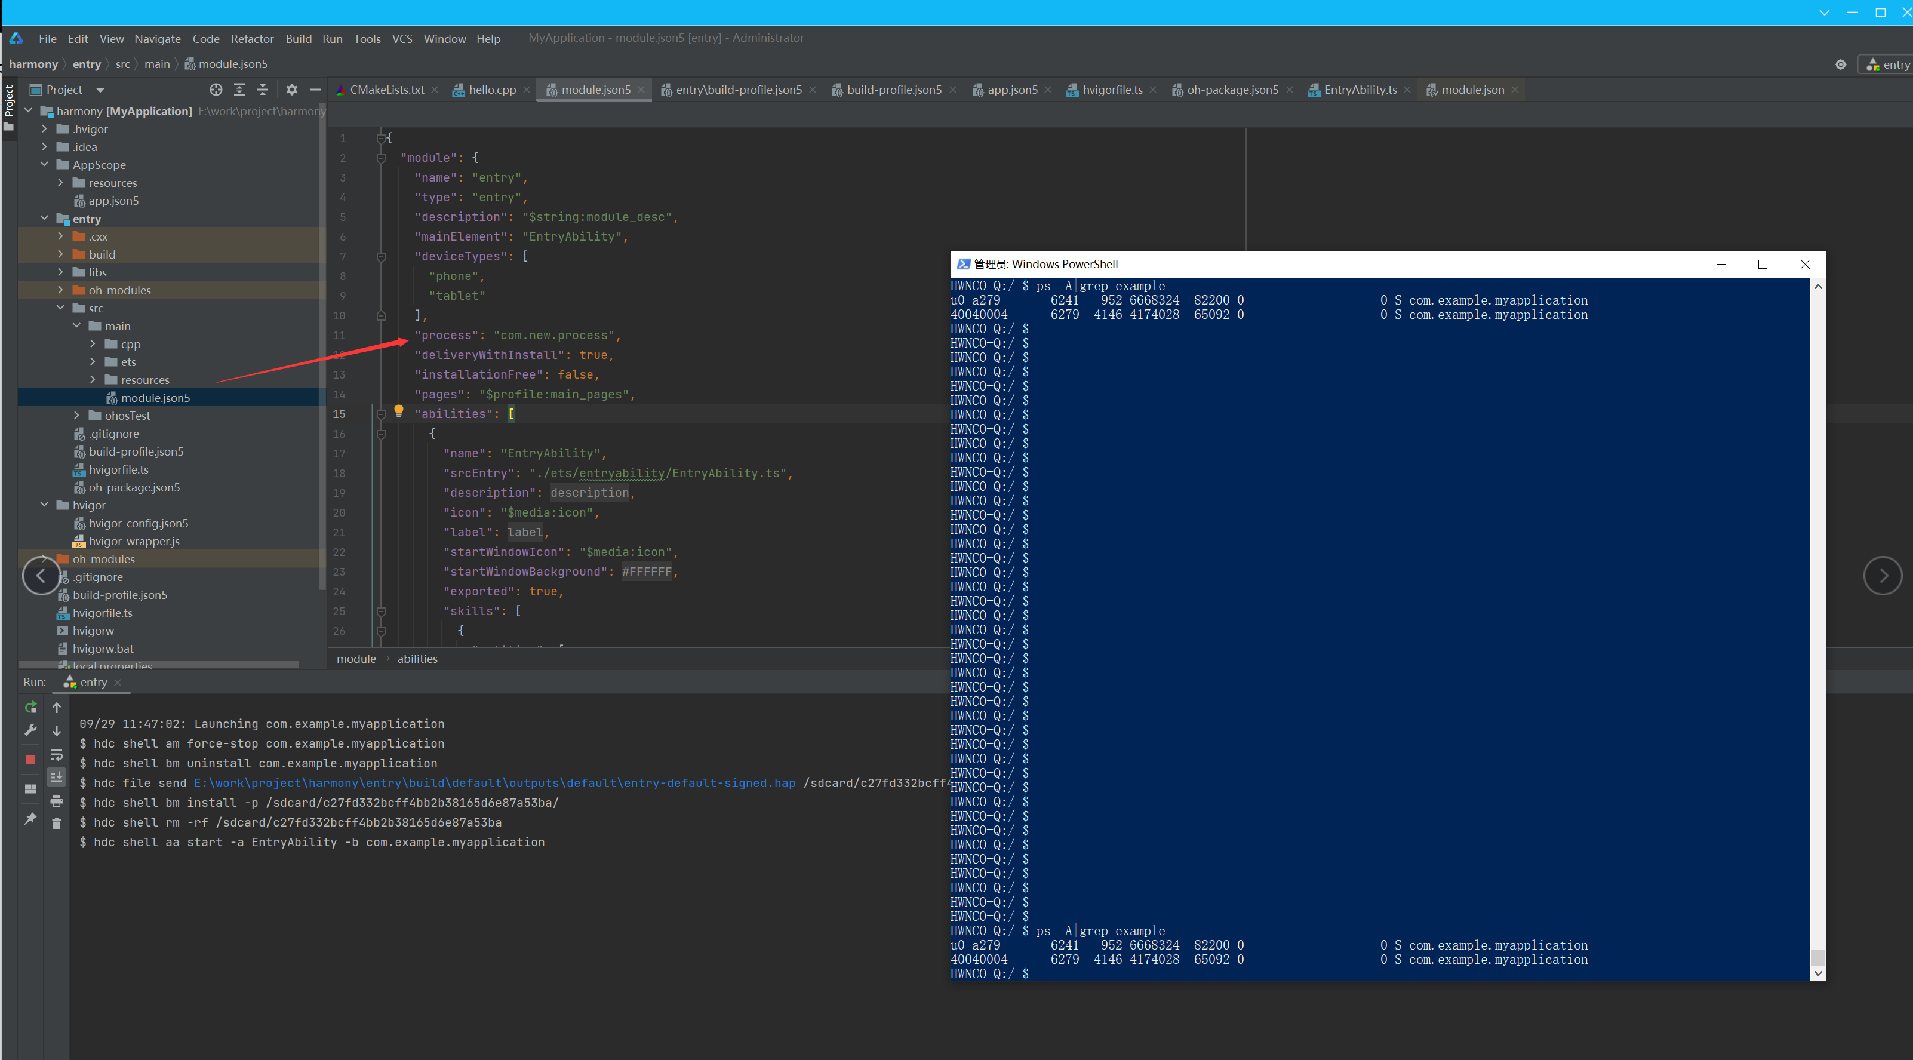Open the Refactor menu
The height and width of the screenshot is (1060, 1913).
click(252, 39)
